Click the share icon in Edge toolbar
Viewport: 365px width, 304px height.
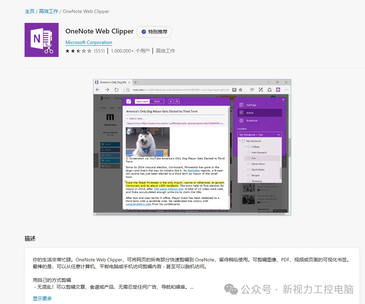[269, 90]
